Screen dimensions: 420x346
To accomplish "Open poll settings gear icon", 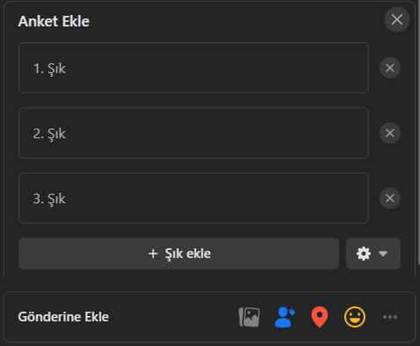I will [364, 254].
